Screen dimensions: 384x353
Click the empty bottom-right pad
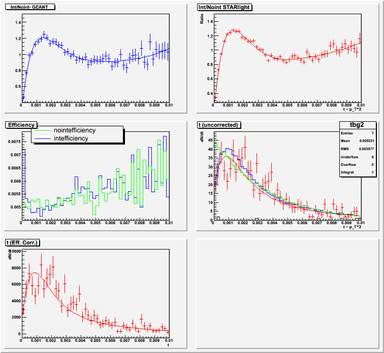tap(287, 294)
